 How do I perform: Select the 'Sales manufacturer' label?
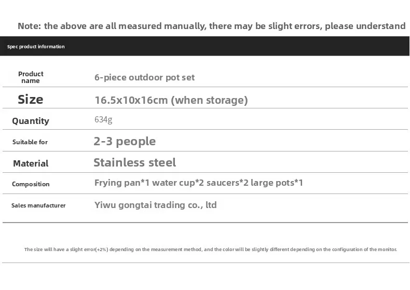[38, 205]
